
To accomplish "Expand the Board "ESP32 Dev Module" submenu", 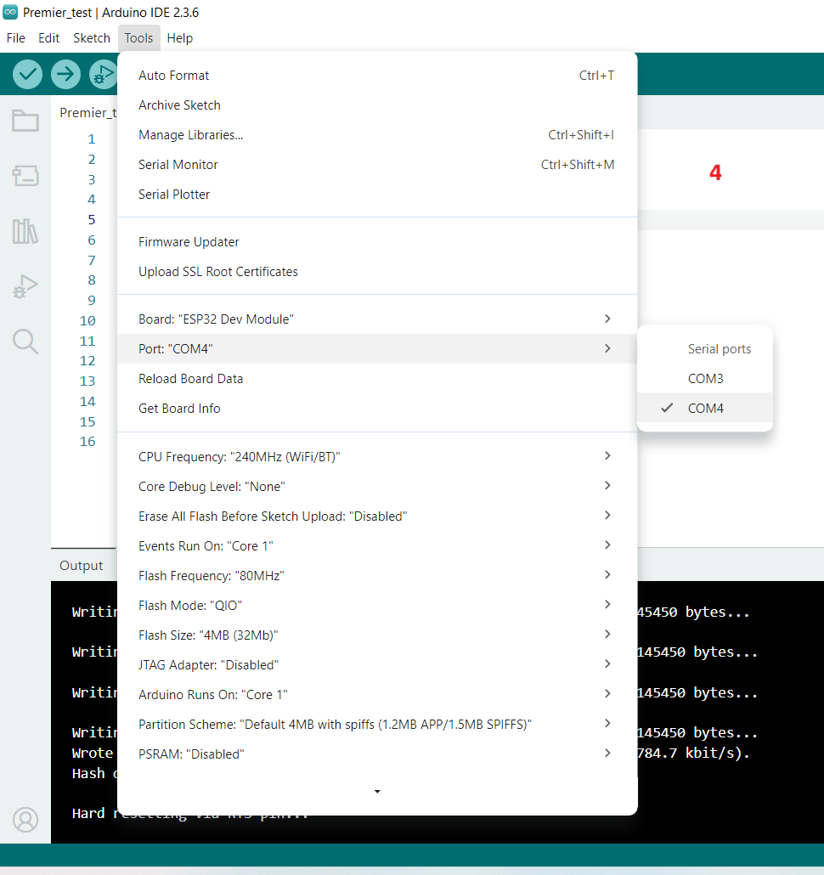I will [377, 319].
